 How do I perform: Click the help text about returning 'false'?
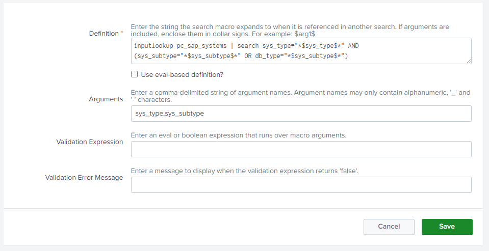pos(245,171)
